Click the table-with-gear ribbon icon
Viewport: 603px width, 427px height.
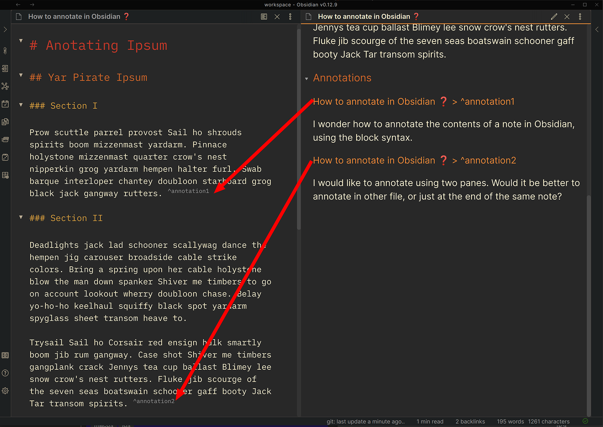[x=5, y=175]
